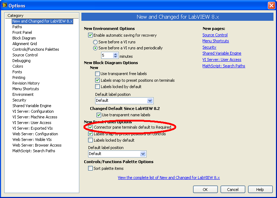Select the Debugging category
277x198 pixels.
coord(21,61)
